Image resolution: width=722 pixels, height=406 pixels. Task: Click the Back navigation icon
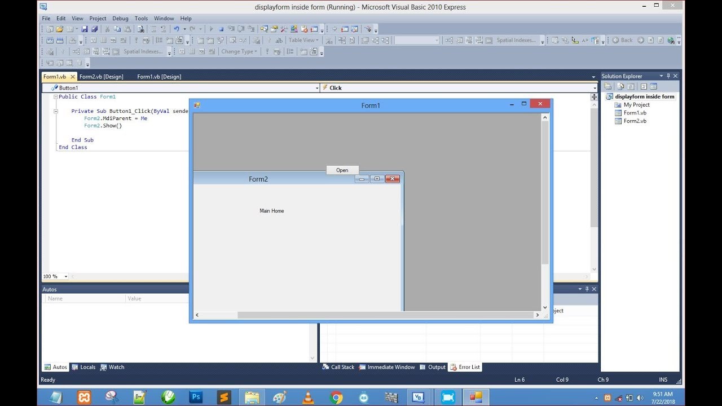623,40
